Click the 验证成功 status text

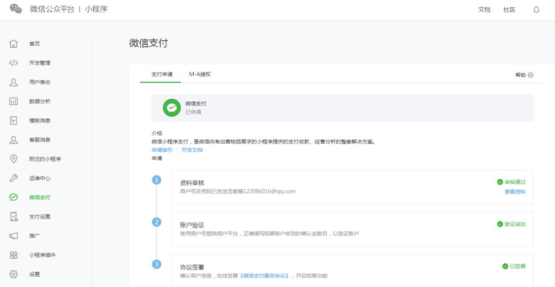pos(515,224)
